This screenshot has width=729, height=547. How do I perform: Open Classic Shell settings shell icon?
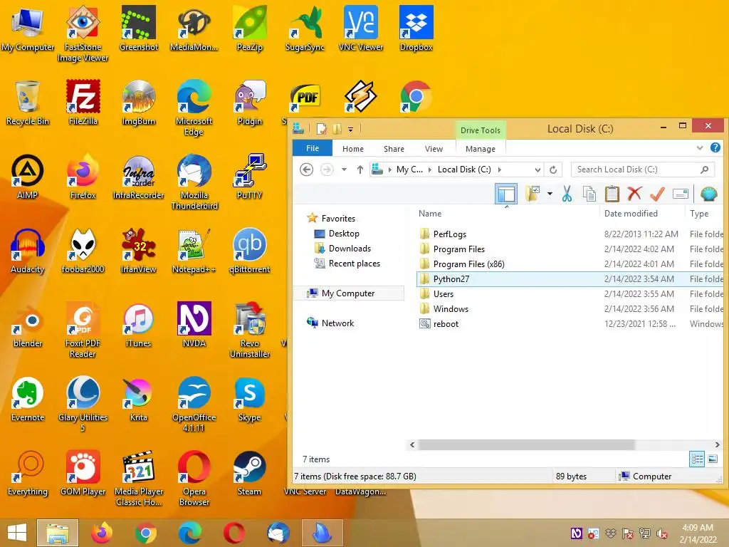(708, 194)
